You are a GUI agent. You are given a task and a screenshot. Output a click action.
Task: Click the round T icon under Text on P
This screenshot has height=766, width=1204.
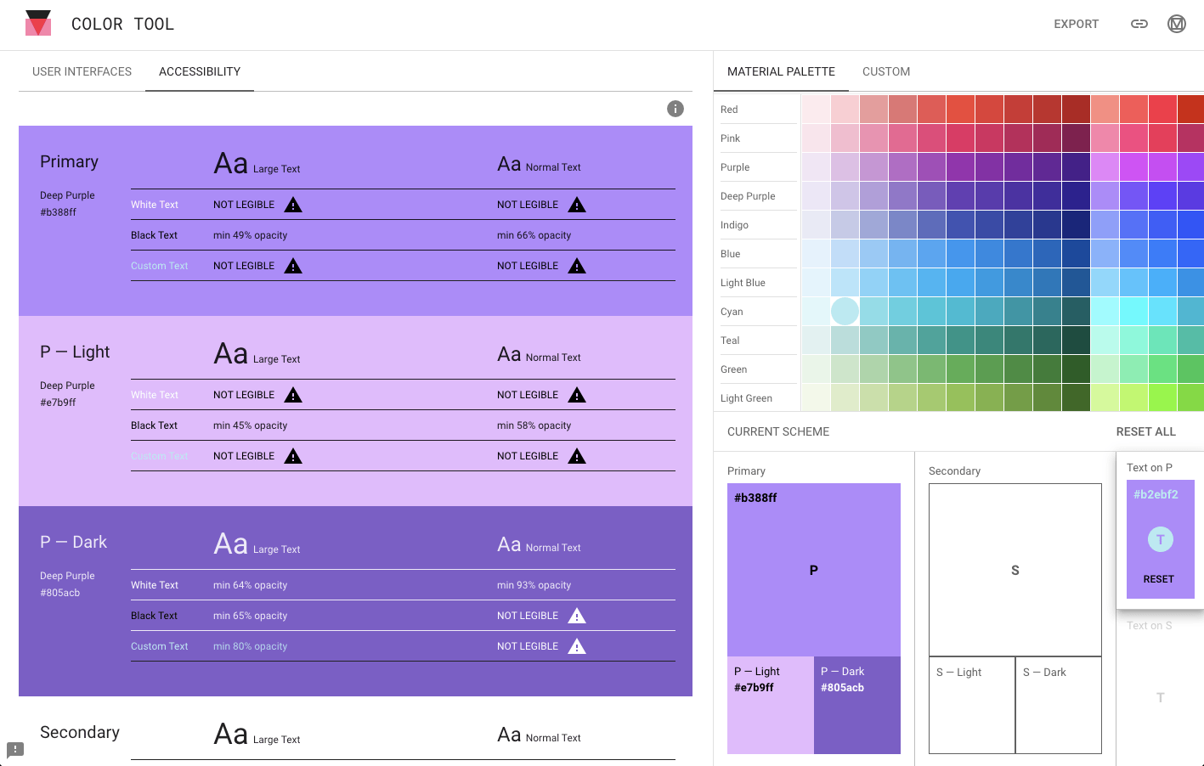(1160, 539)
